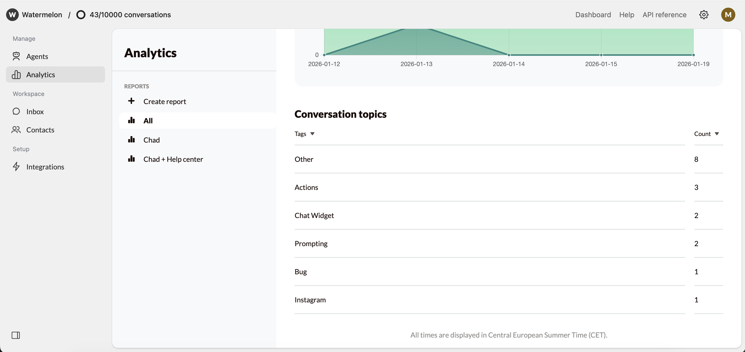Viewport: 745px width, 352px height.
Task: Toggle sidebar collapse icon at bottom left
Action: pyautogui.click(x=16, y=335)
